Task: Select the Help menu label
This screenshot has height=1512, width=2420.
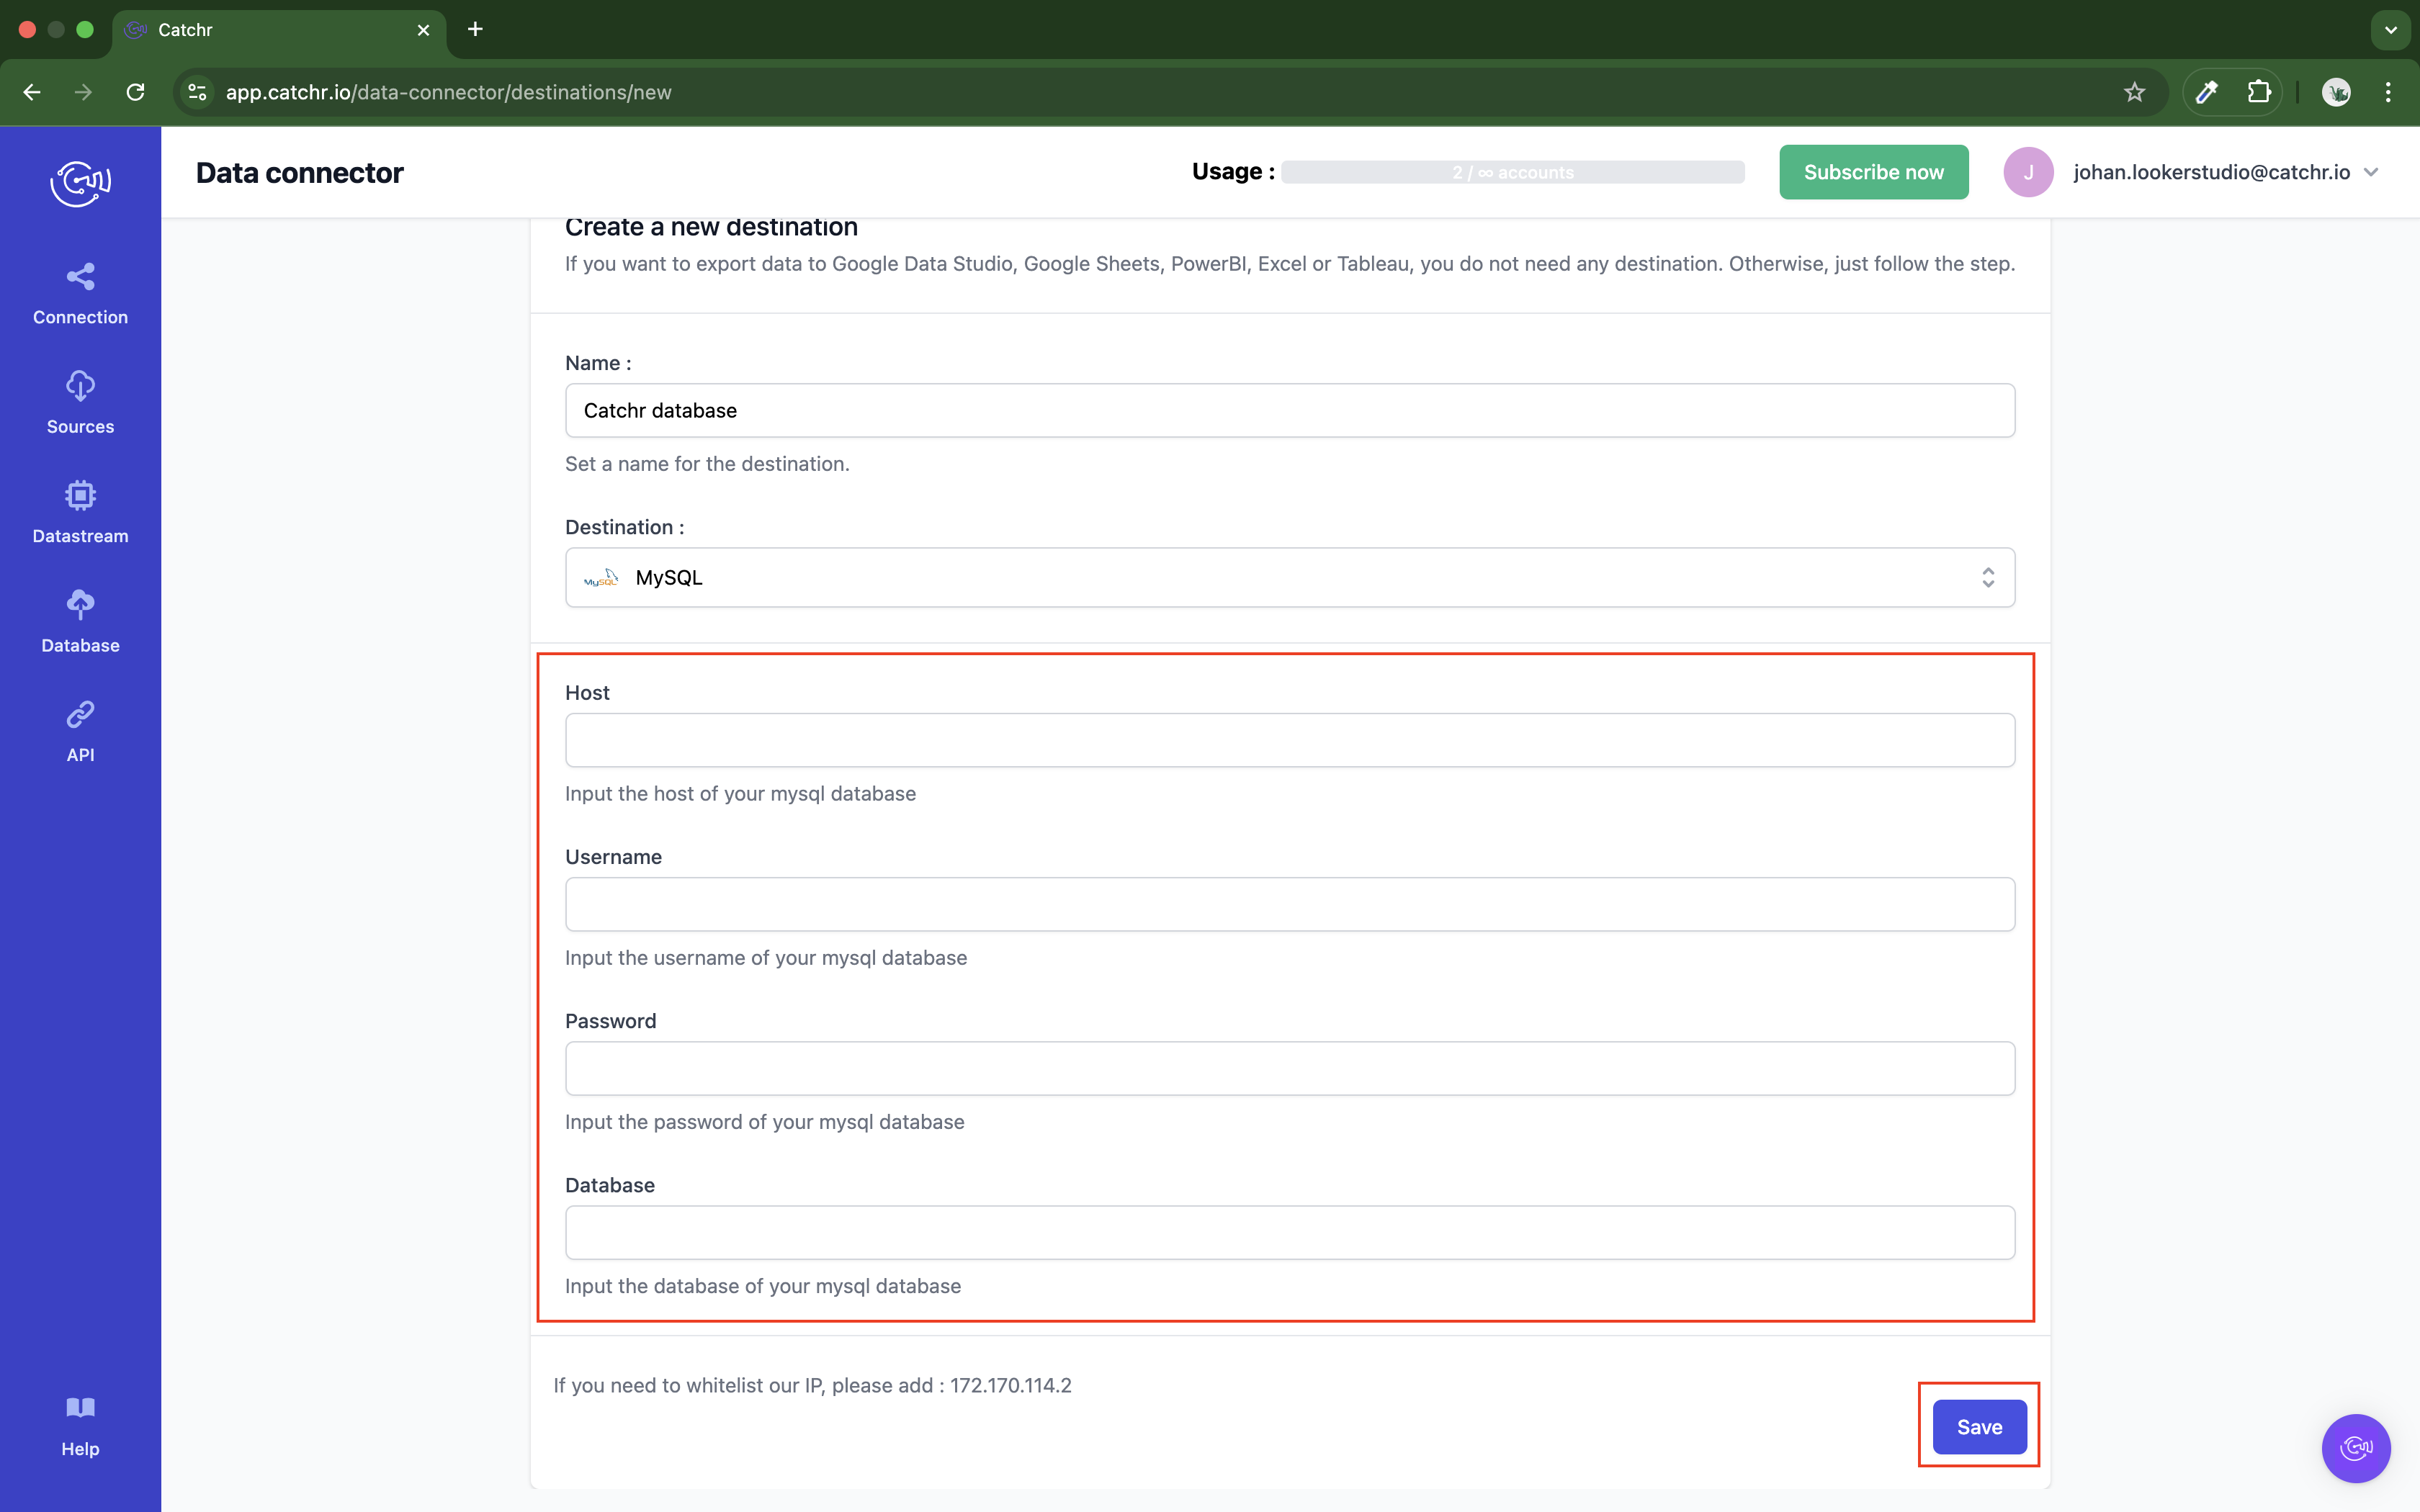Action: coord(80,1449)
